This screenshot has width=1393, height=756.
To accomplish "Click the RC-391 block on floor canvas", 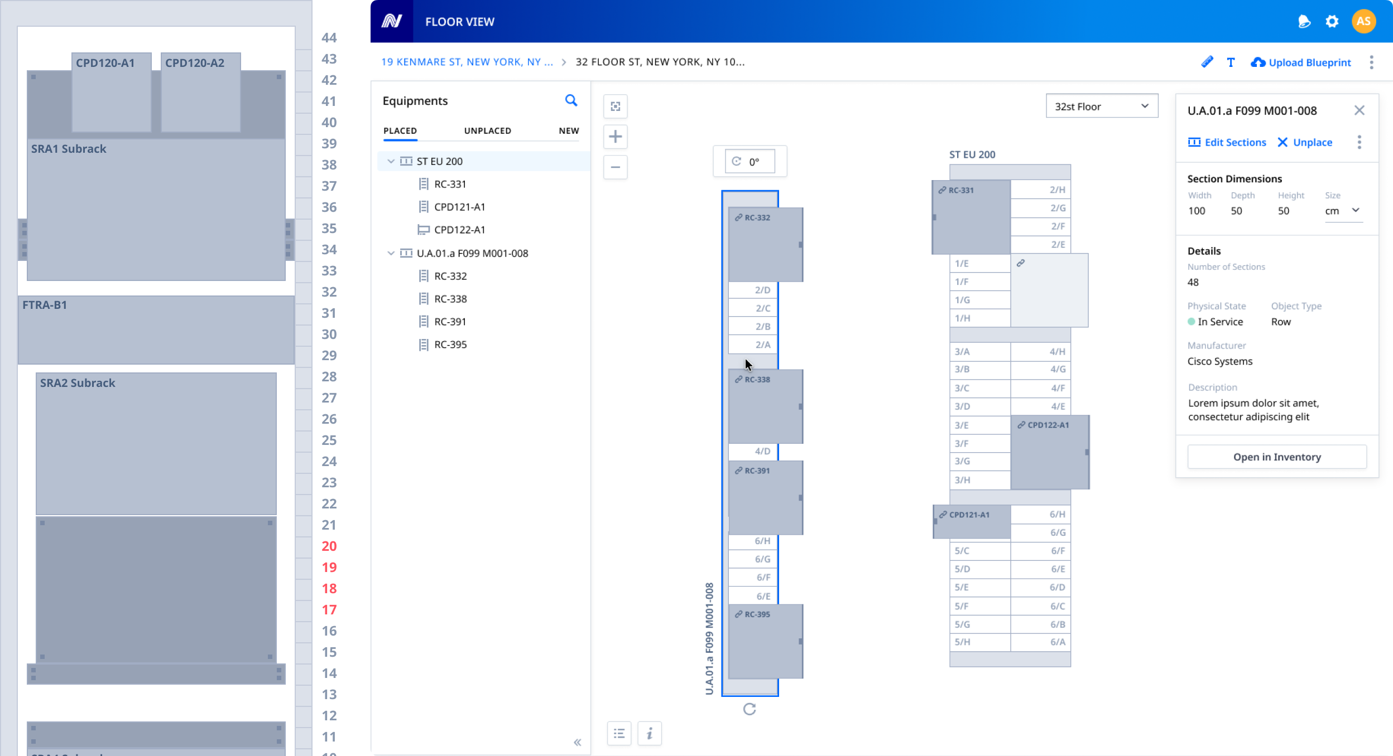I will 766,497.
